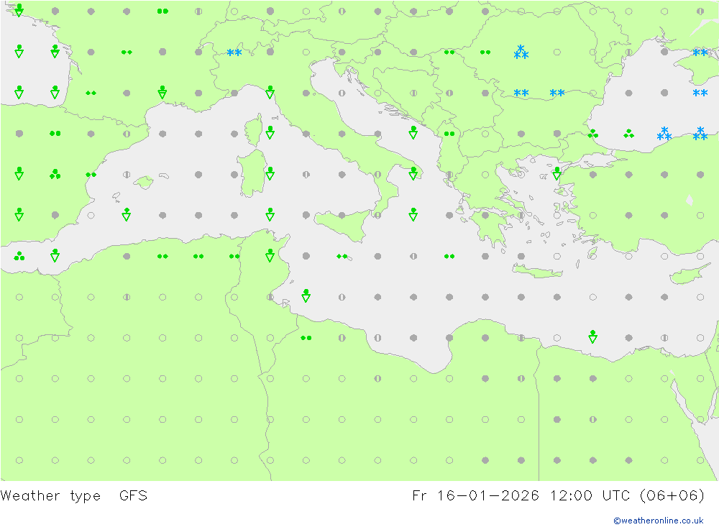
Task: Click the shower symbol at the Dardanelles
Action: 557,173
